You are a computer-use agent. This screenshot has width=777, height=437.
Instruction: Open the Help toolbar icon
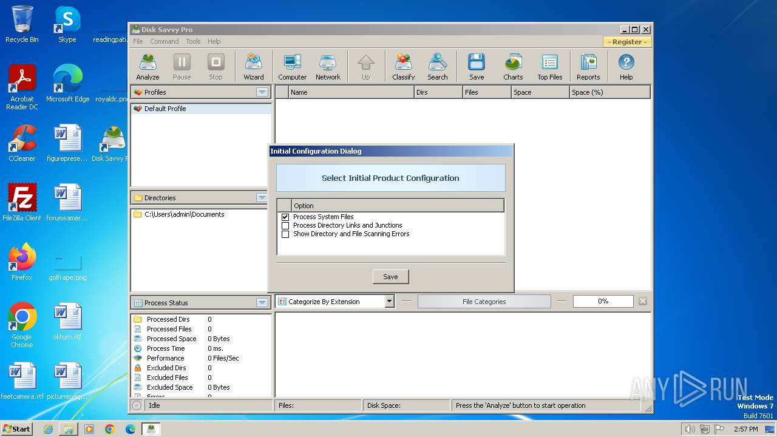pos(626,67)
